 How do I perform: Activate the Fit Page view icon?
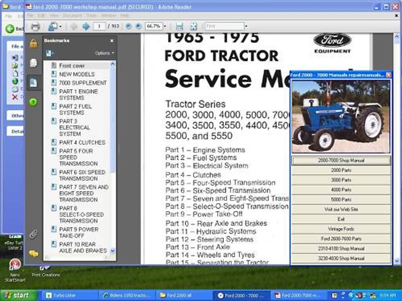(194, 26)
